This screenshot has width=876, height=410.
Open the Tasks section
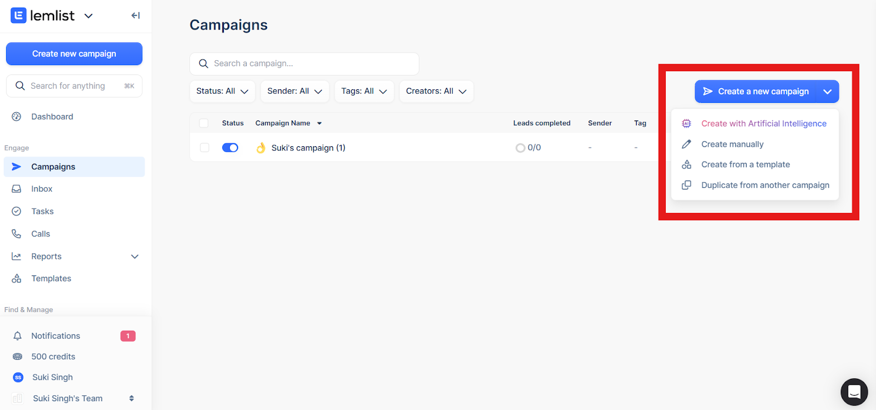tap(42, 211)
